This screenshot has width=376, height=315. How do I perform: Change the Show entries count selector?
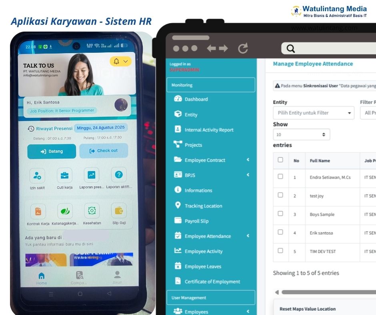[302, 134]
